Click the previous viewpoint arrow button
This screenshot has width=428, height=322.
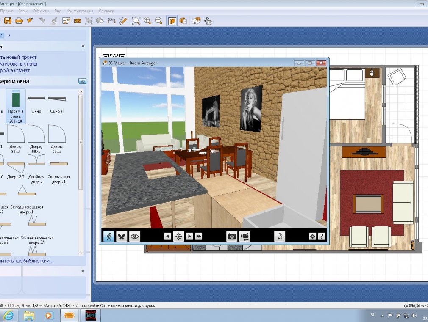pyautogui.click(x=167, y=236)
